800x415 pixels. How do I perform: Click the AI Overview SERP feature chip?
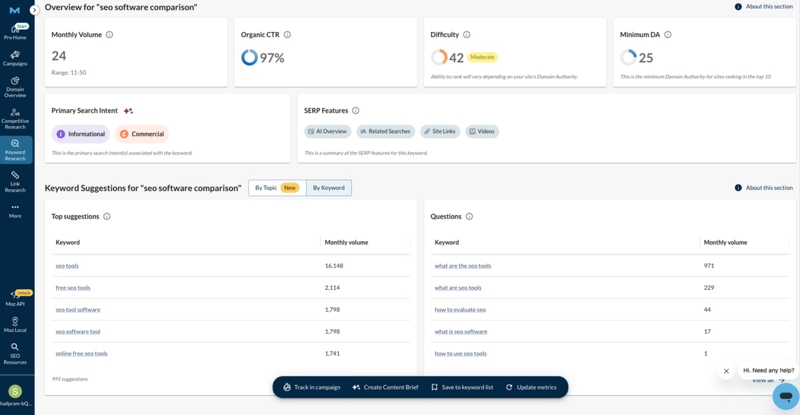click(x=327, y=131)
